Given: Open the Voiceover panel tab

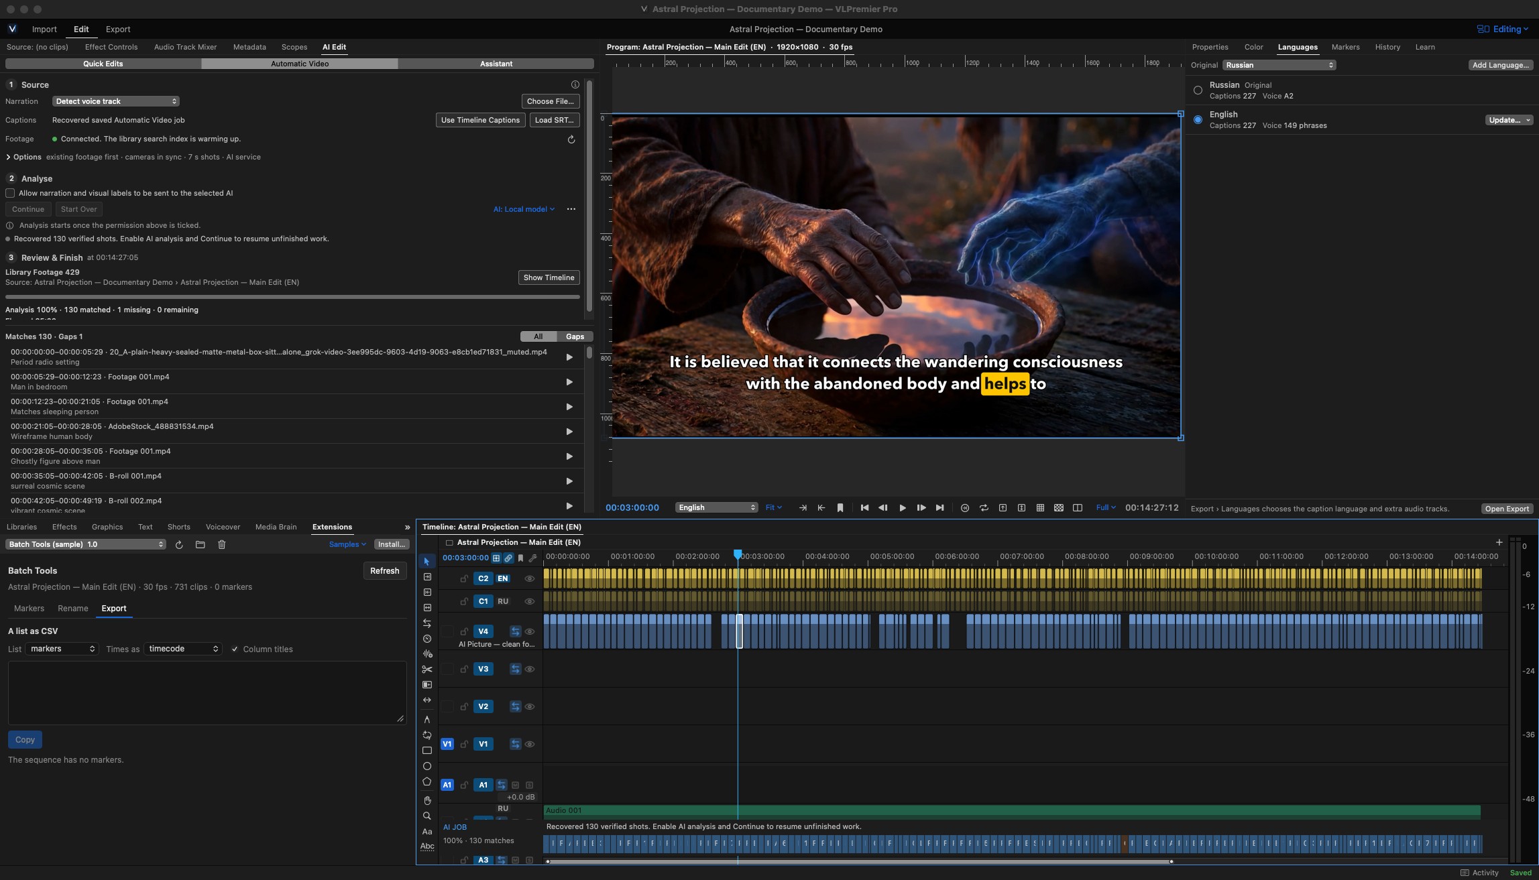Looking at the screenshot, I should point(223,527).
